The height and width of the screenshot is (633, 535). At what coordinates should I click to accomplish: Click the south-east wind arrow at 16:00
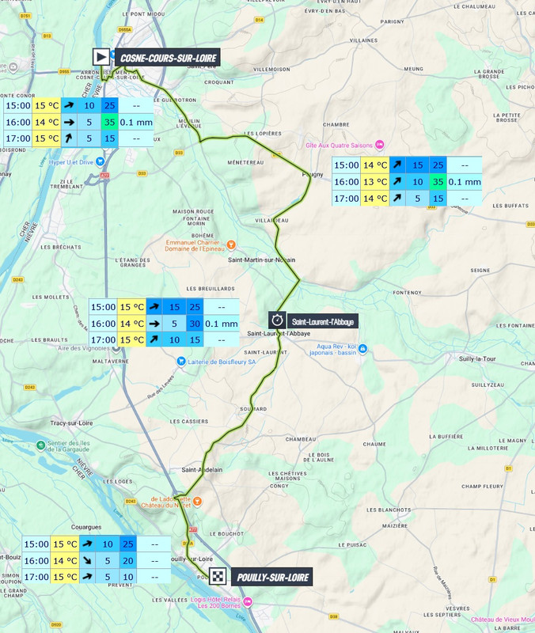pos(87,561)
